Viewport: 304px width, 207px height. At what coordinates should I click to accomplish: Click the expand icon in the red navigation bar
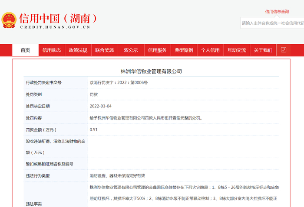coord(284,50)
